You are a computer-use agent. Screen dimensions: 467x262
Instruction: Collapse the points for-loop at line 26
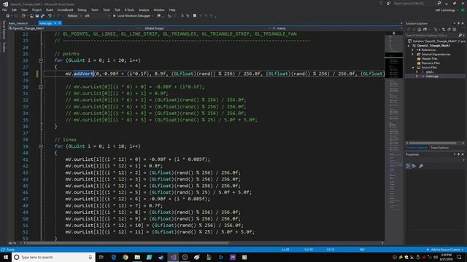(41, 60)
